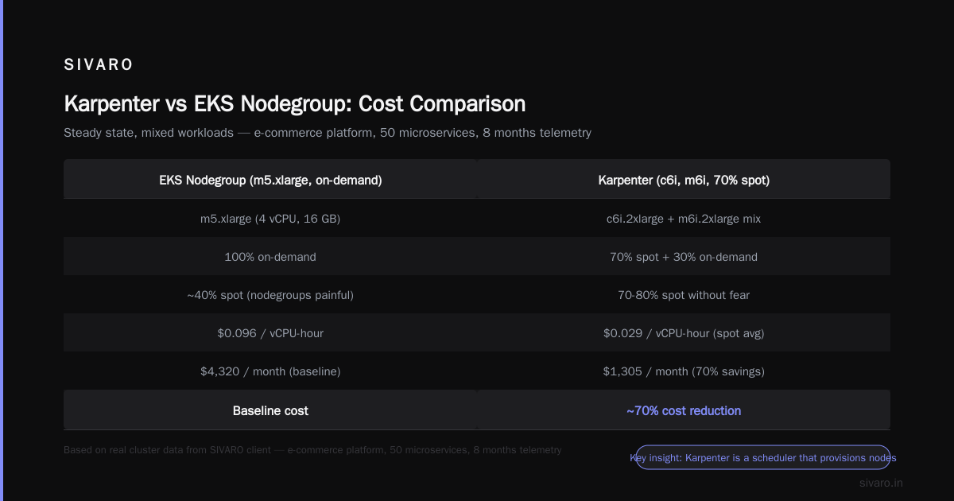Click the SIVARO brand logo text
Image resolution: width=954 pixels, height=501 pixels.
click(x=99, y=65)
